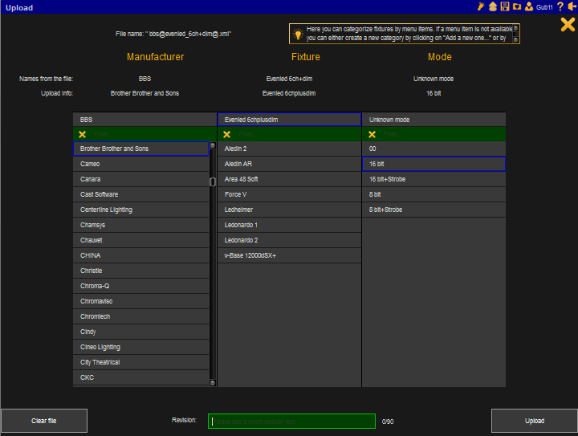Select Cindy in manufacturer list
The width and height of the screenshot is (578, 436).
coord(140,332)
